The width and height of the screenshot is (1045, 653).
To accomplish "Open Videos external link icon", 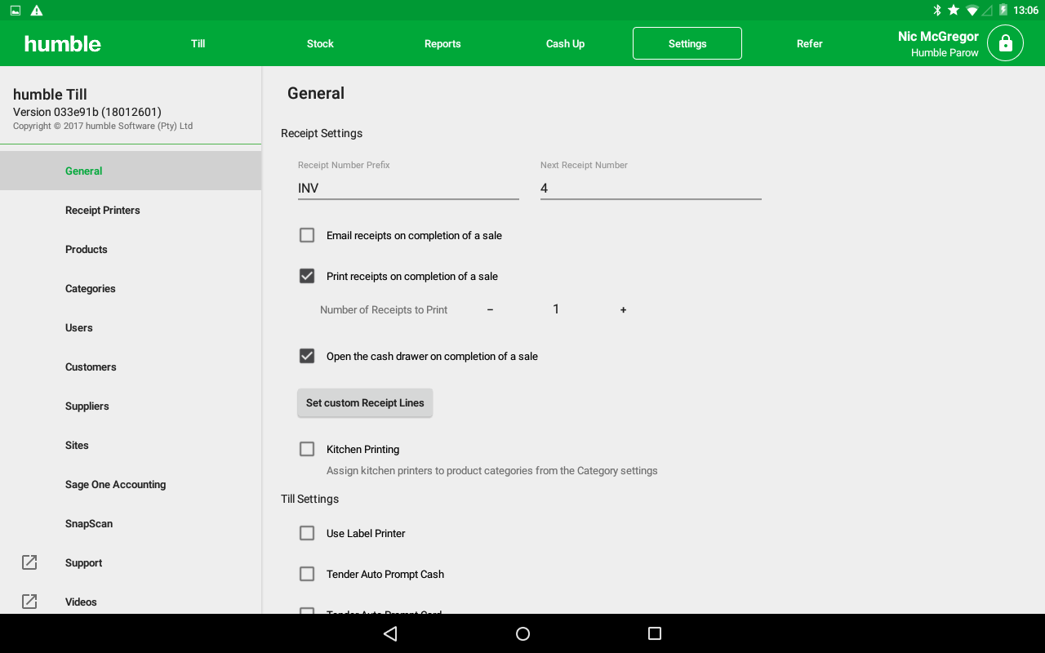I will 29,602.
